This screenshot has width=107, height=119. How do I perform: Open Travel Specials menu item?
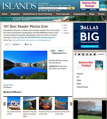pyautogui.click(x=63, y=14)
